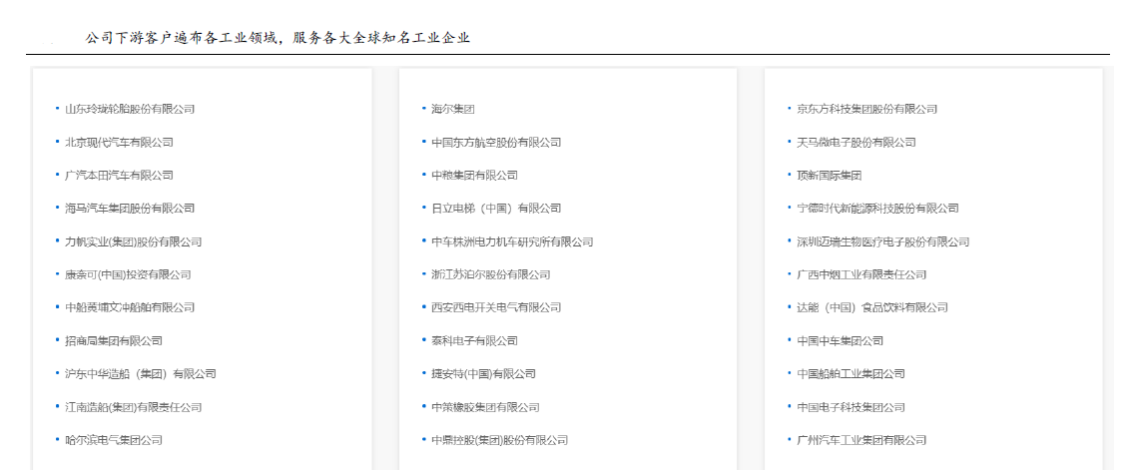
Task: Select 中国中车集团公司
Action: 840,341
